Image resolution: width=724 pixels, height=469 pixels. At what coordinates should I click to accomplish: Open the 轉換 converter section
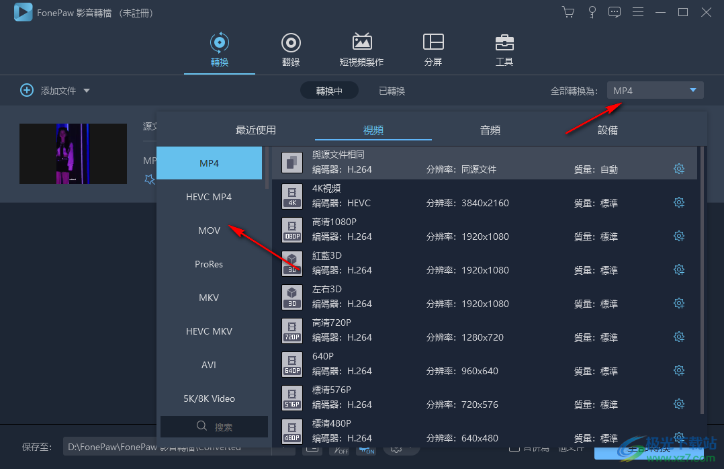pyautogui.click(x=220, y=50)
